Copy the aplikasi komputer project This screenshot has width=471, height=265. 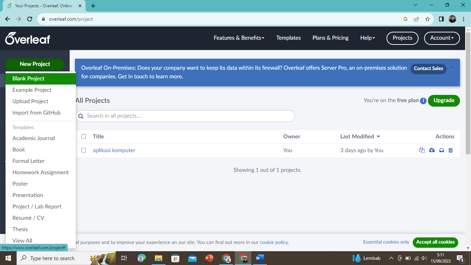422,150
